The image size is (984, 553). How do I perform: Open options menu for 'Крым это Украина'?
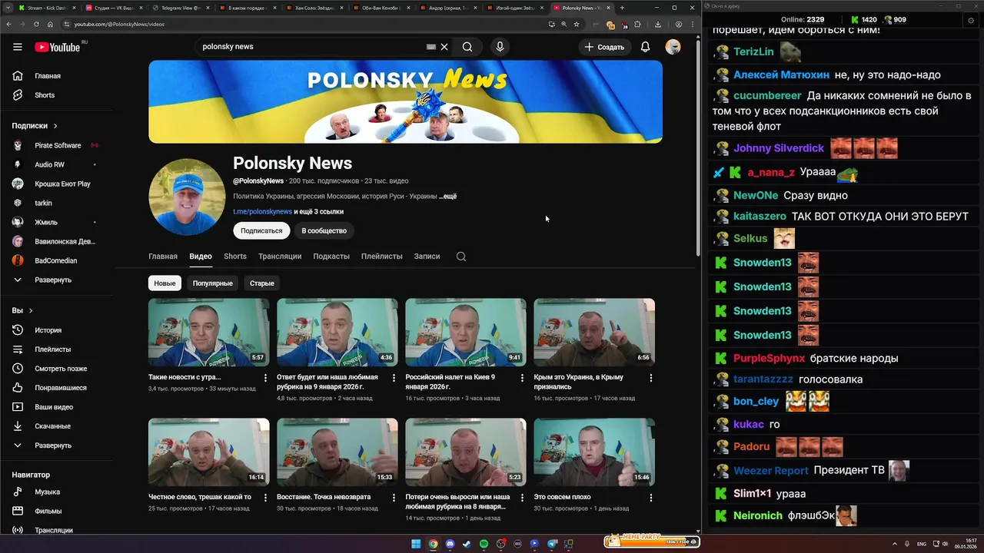click(x=651, y=378)
